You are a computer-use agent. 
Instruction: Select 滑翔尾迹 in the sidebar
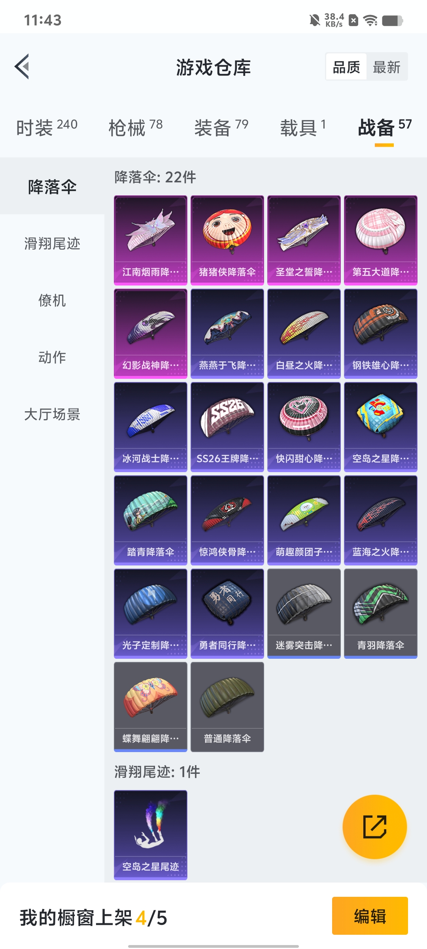point(52,243)
